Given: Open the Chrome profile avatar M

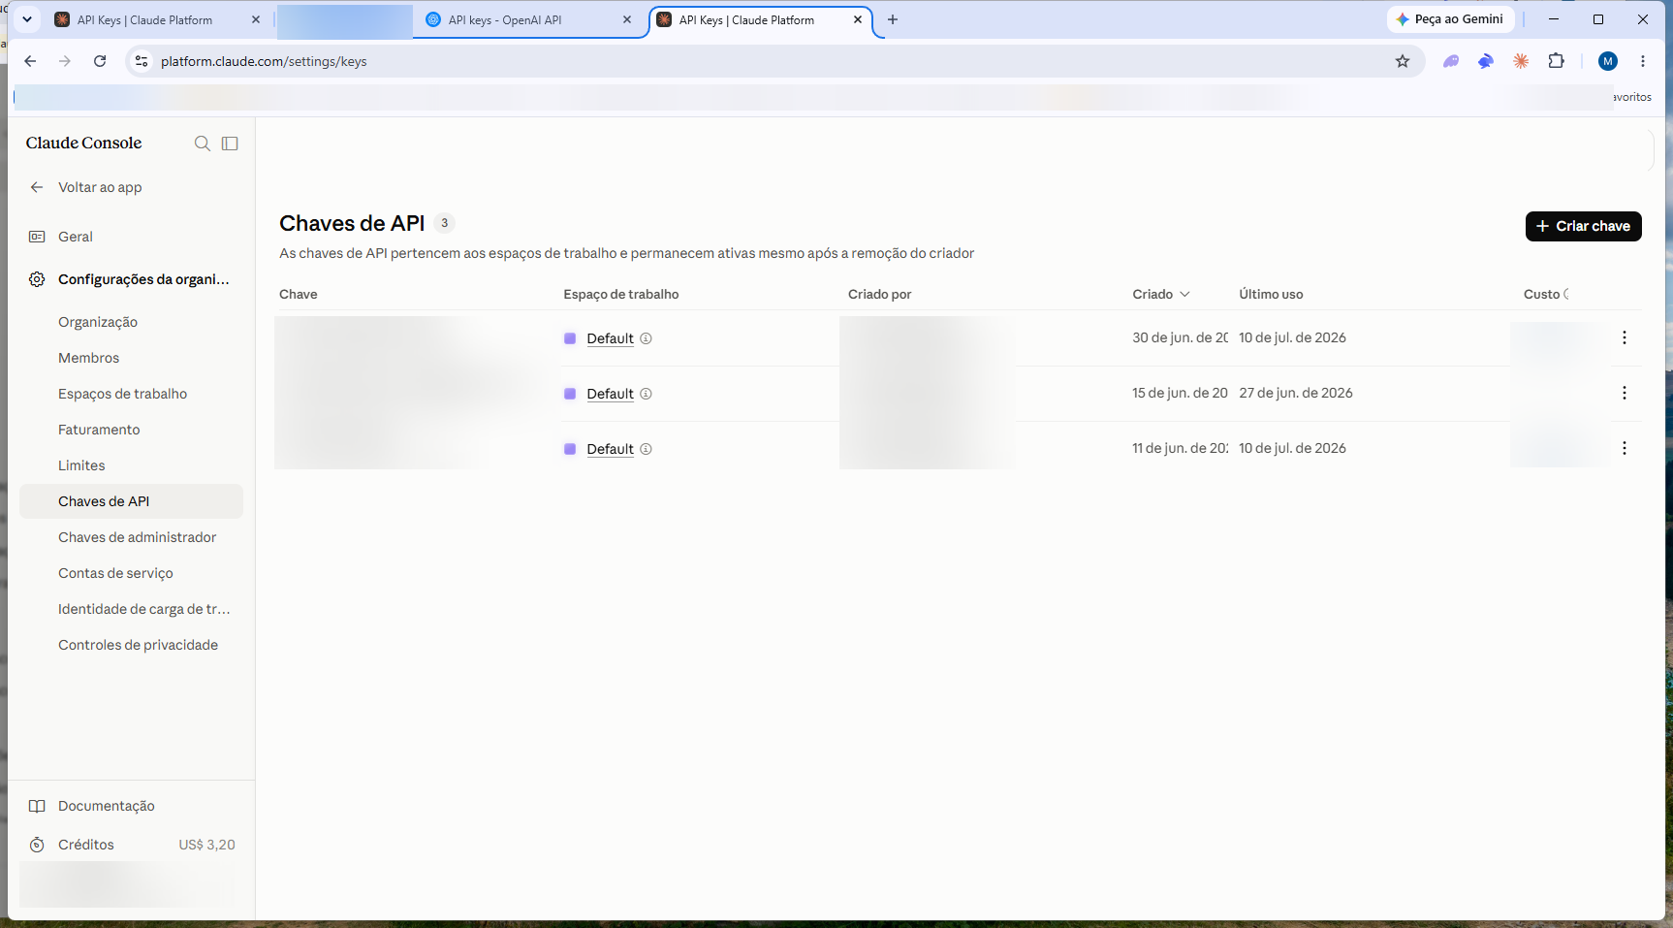Looking at the screenshot, I should pos(1608,61).
